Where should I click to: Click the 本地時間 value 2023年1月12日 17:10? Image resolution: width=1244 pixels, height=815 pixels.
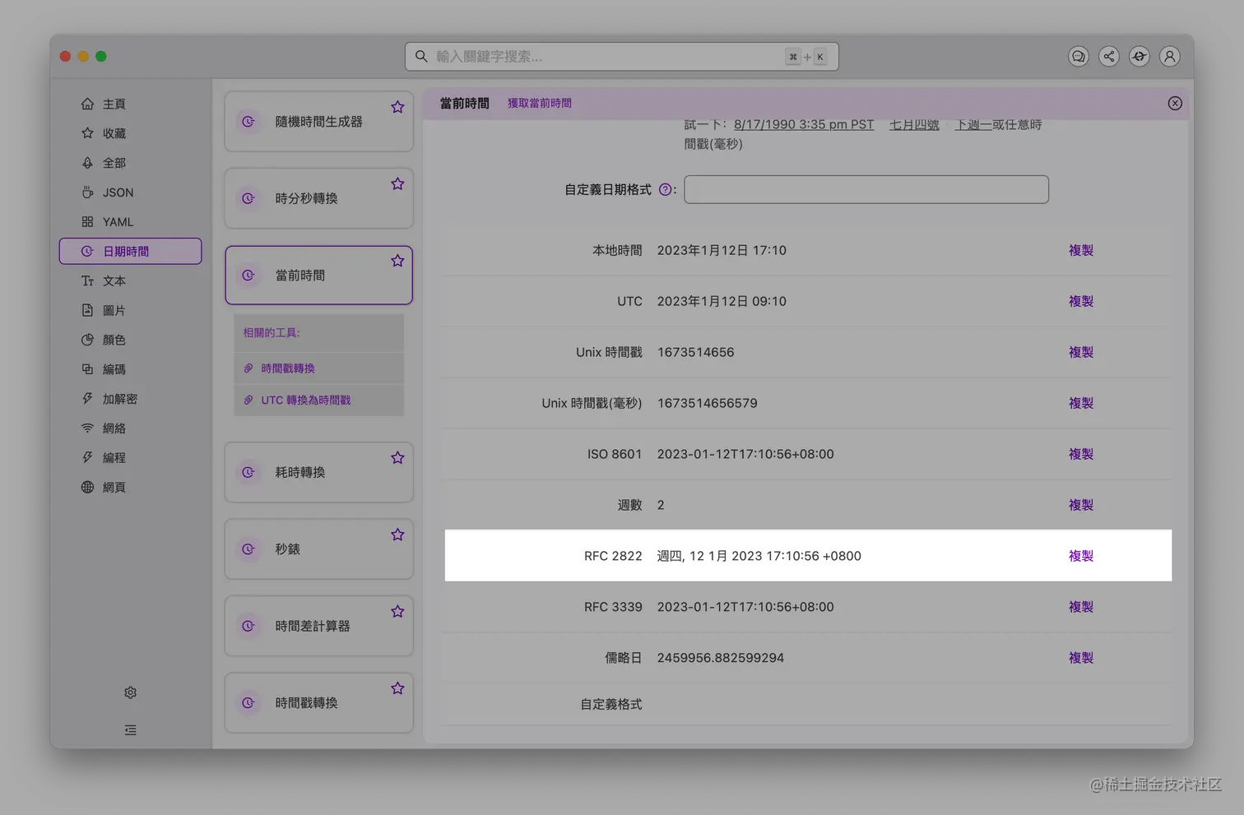pos(722,250)
